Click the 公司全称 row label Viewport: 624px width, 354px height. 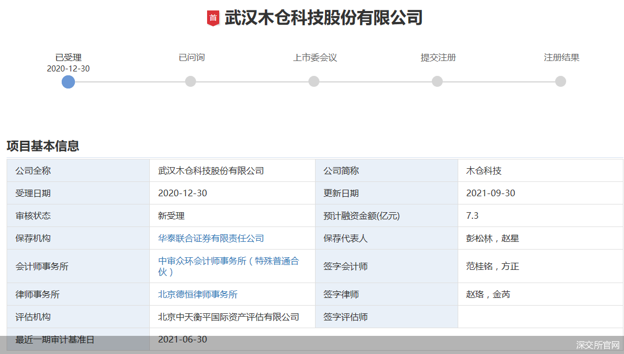(x=33, y=171)
